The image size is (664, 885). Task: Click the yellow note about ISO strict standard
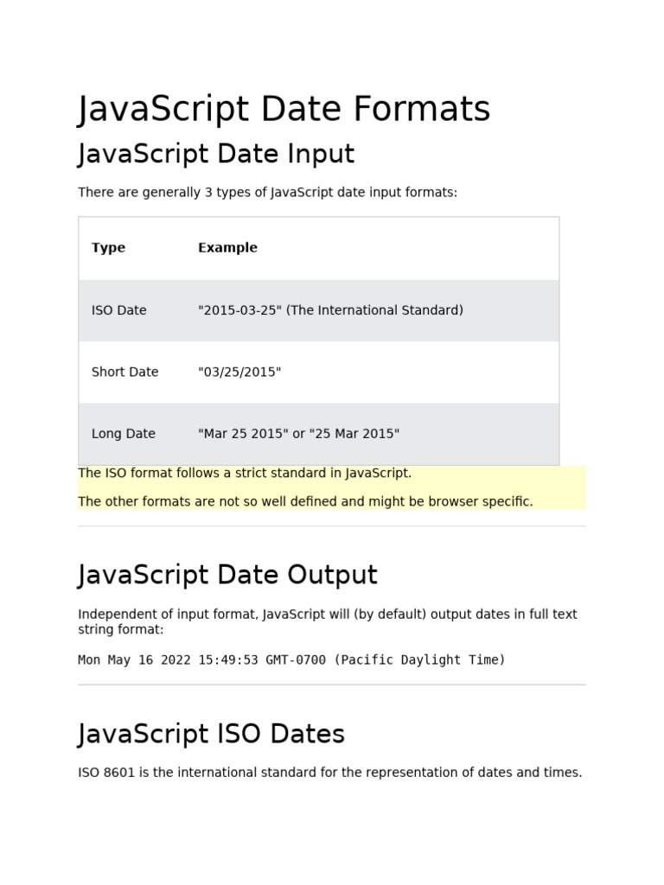pos(245,473)
